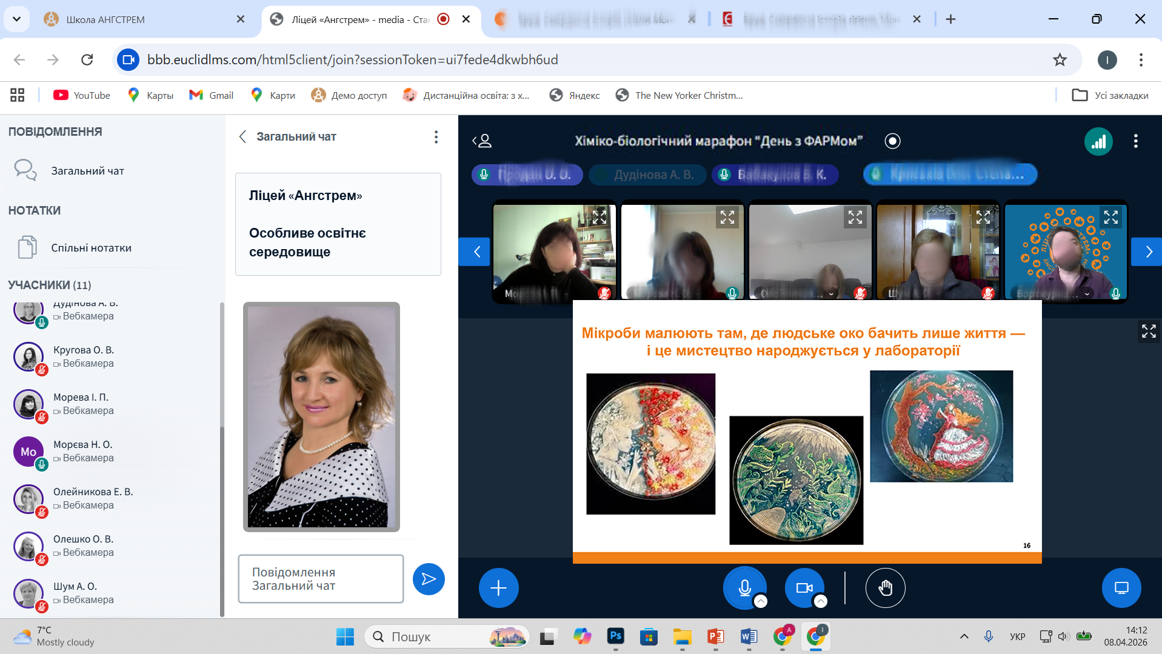The width and height of the screenshot is (1162, 654).
Task: Open the blue plus actions menu
Action: point(498,587)
